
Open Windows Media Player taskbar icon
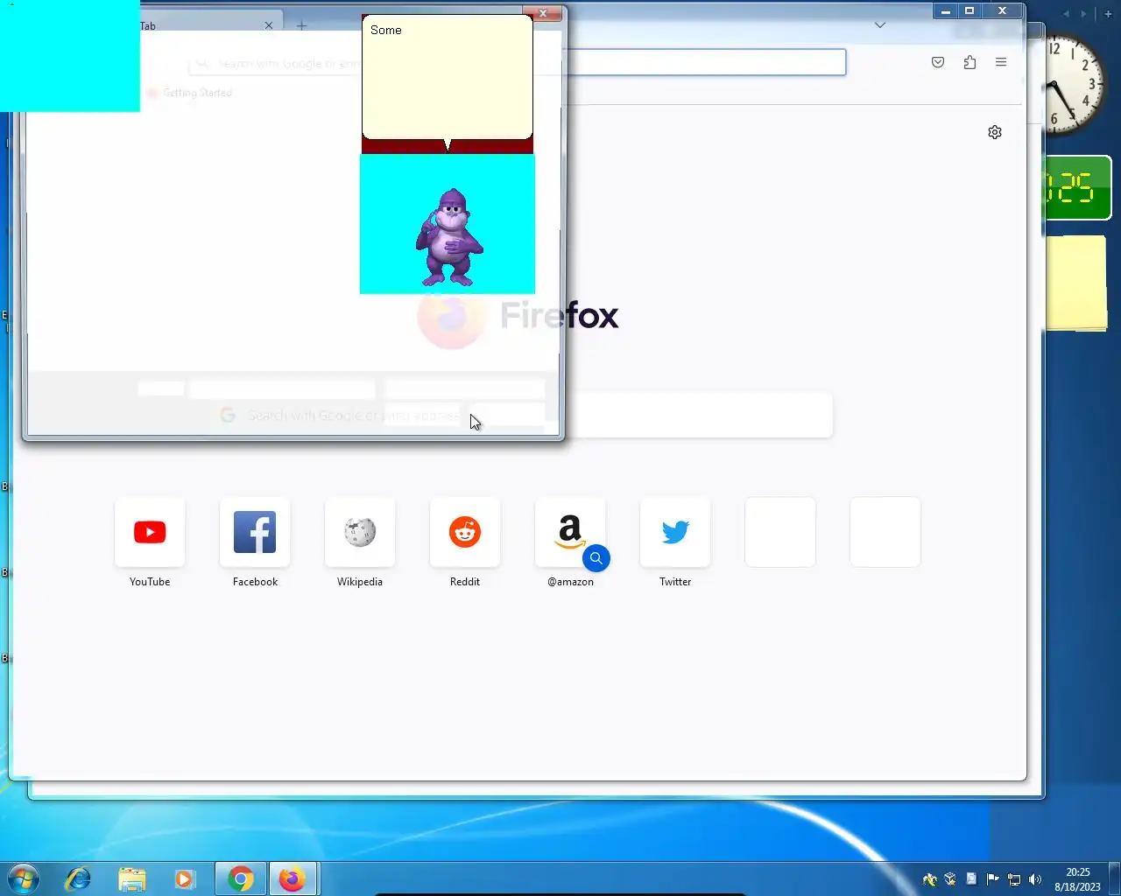[x=184, y=878]
